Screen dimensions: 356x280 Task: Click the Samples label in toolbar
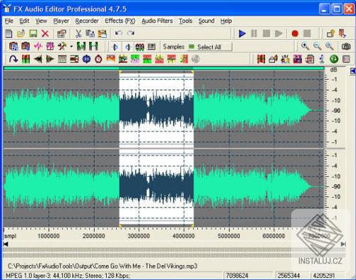(x=174, y=47)
